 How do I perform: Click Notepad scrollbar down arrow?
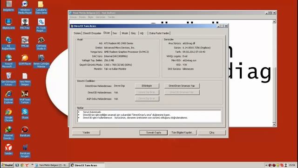pos(274,125)
